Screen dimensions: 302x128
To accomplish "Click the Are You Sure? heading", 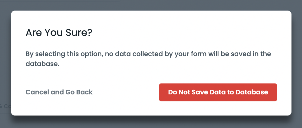I will pos(59,32).
